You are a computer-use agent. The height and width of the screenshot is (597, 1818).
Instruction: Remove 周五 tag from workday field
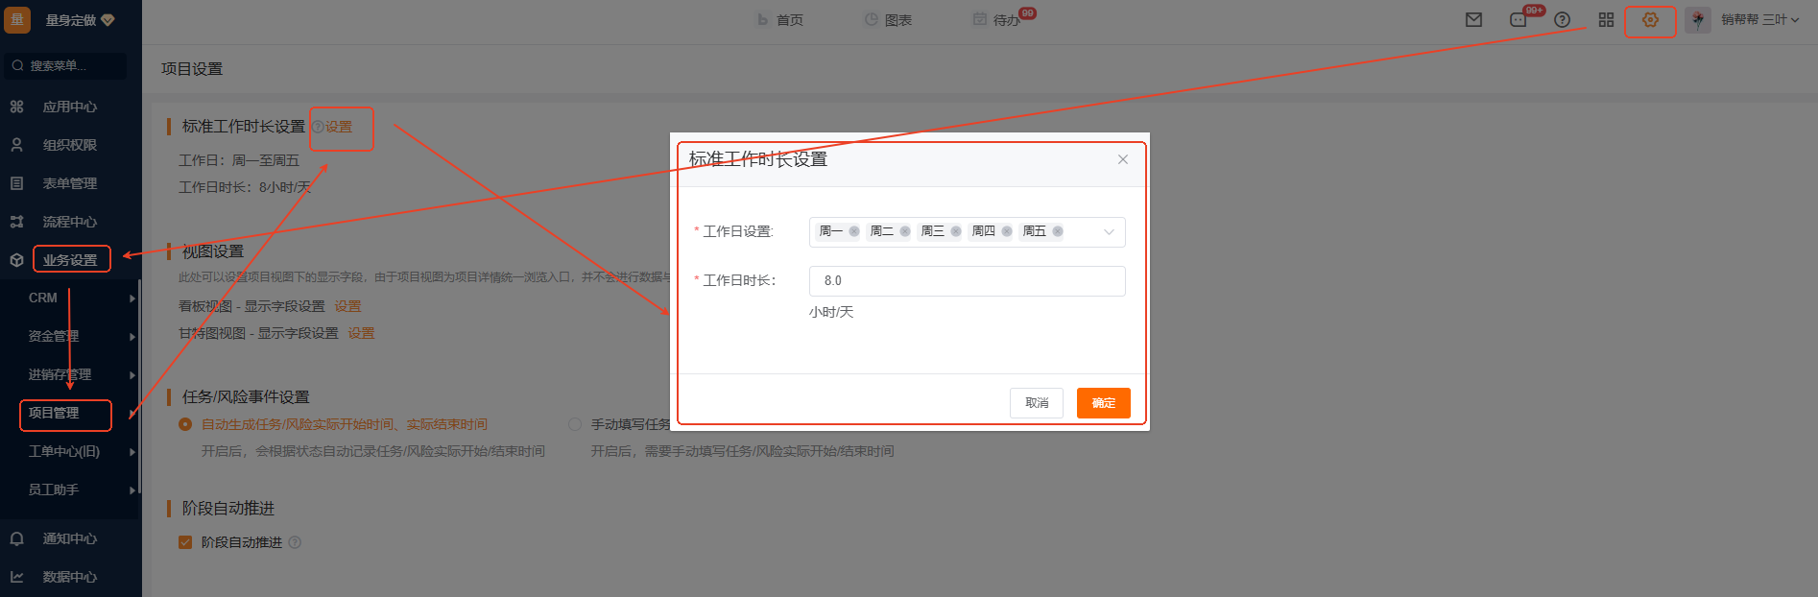1058,231
